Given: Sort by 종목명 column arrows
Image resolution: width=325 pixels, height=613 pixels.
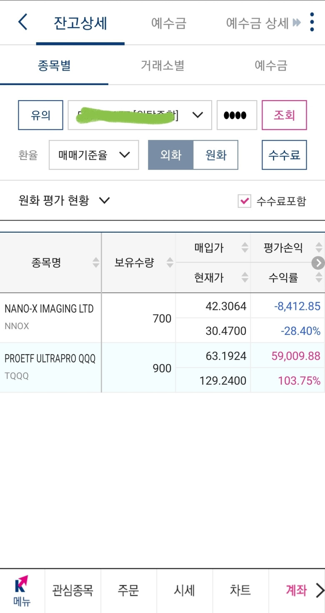Looking at the screenshot, I should click(96, 263).
